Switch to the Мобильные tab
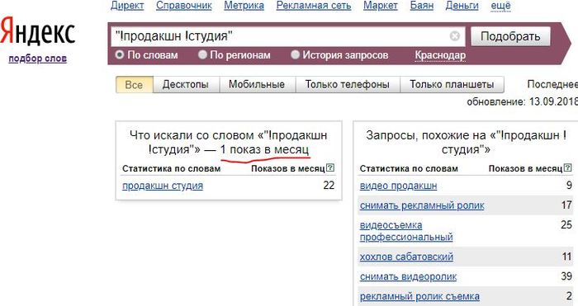Image resolution: width=578 pixels, height=306 pixels. (x=257, y=85)
